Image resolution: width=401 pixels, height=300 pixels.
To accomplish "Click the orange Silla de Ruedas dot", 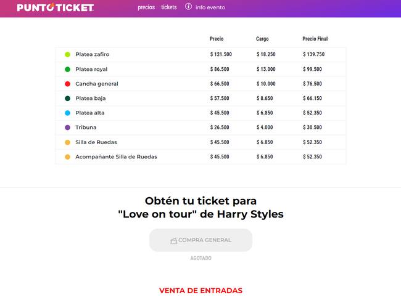I will tap(67, 142).
